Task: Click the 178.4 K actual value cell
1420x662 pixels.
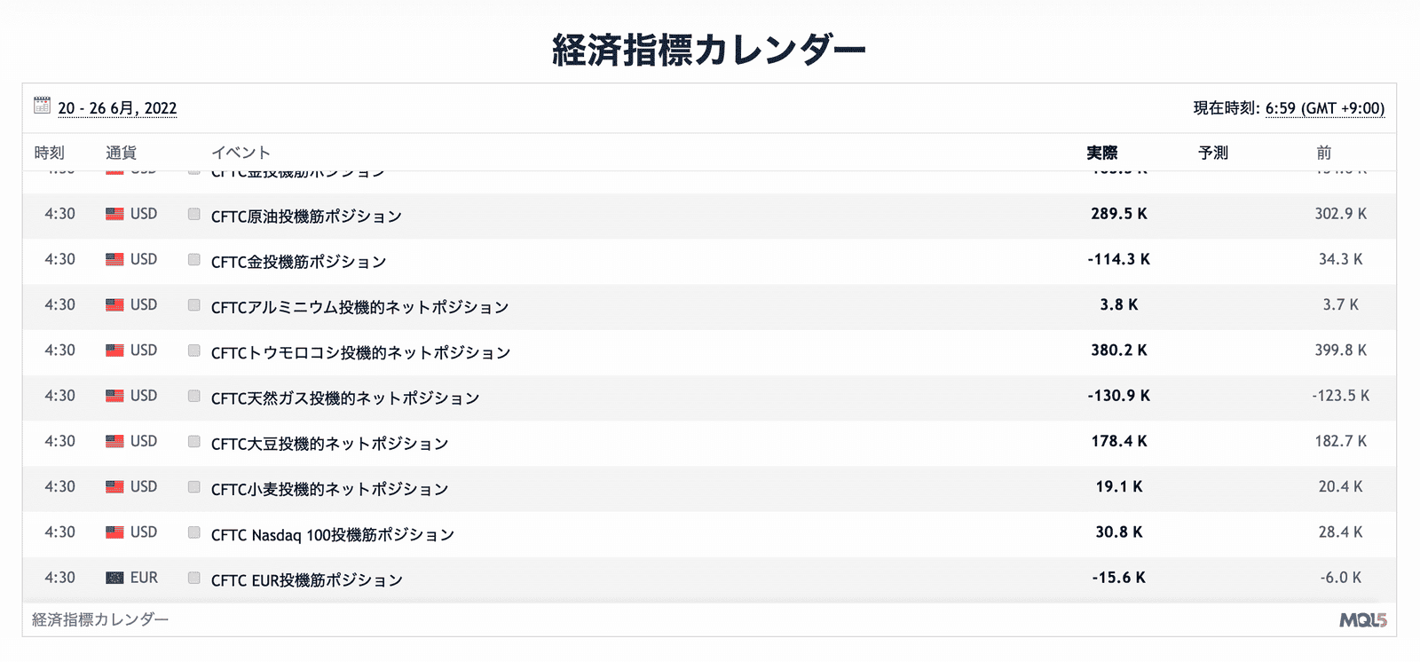Action: [x=1119, y=441]
